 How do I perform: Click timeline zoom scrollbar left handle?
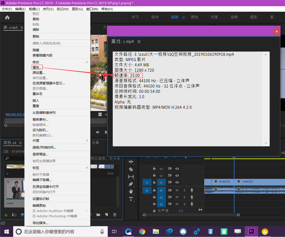point(144,215)
